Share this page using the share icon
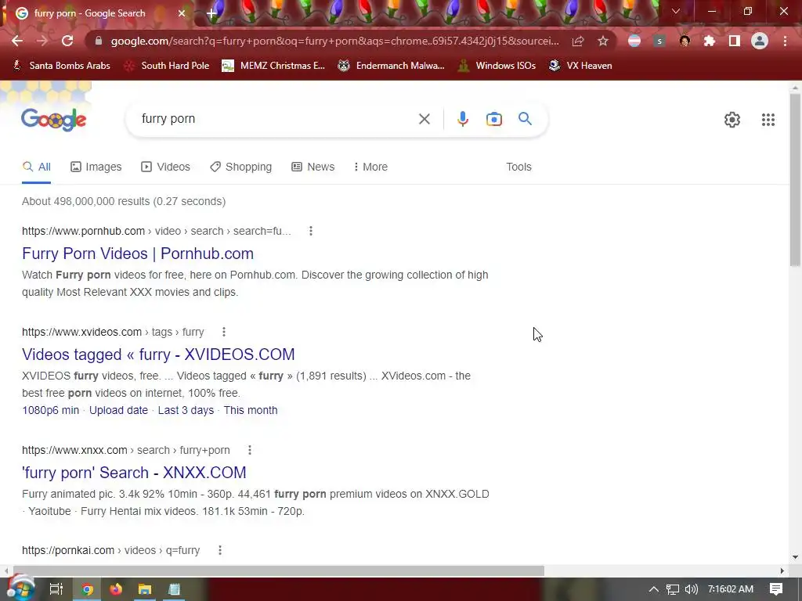 578,41
